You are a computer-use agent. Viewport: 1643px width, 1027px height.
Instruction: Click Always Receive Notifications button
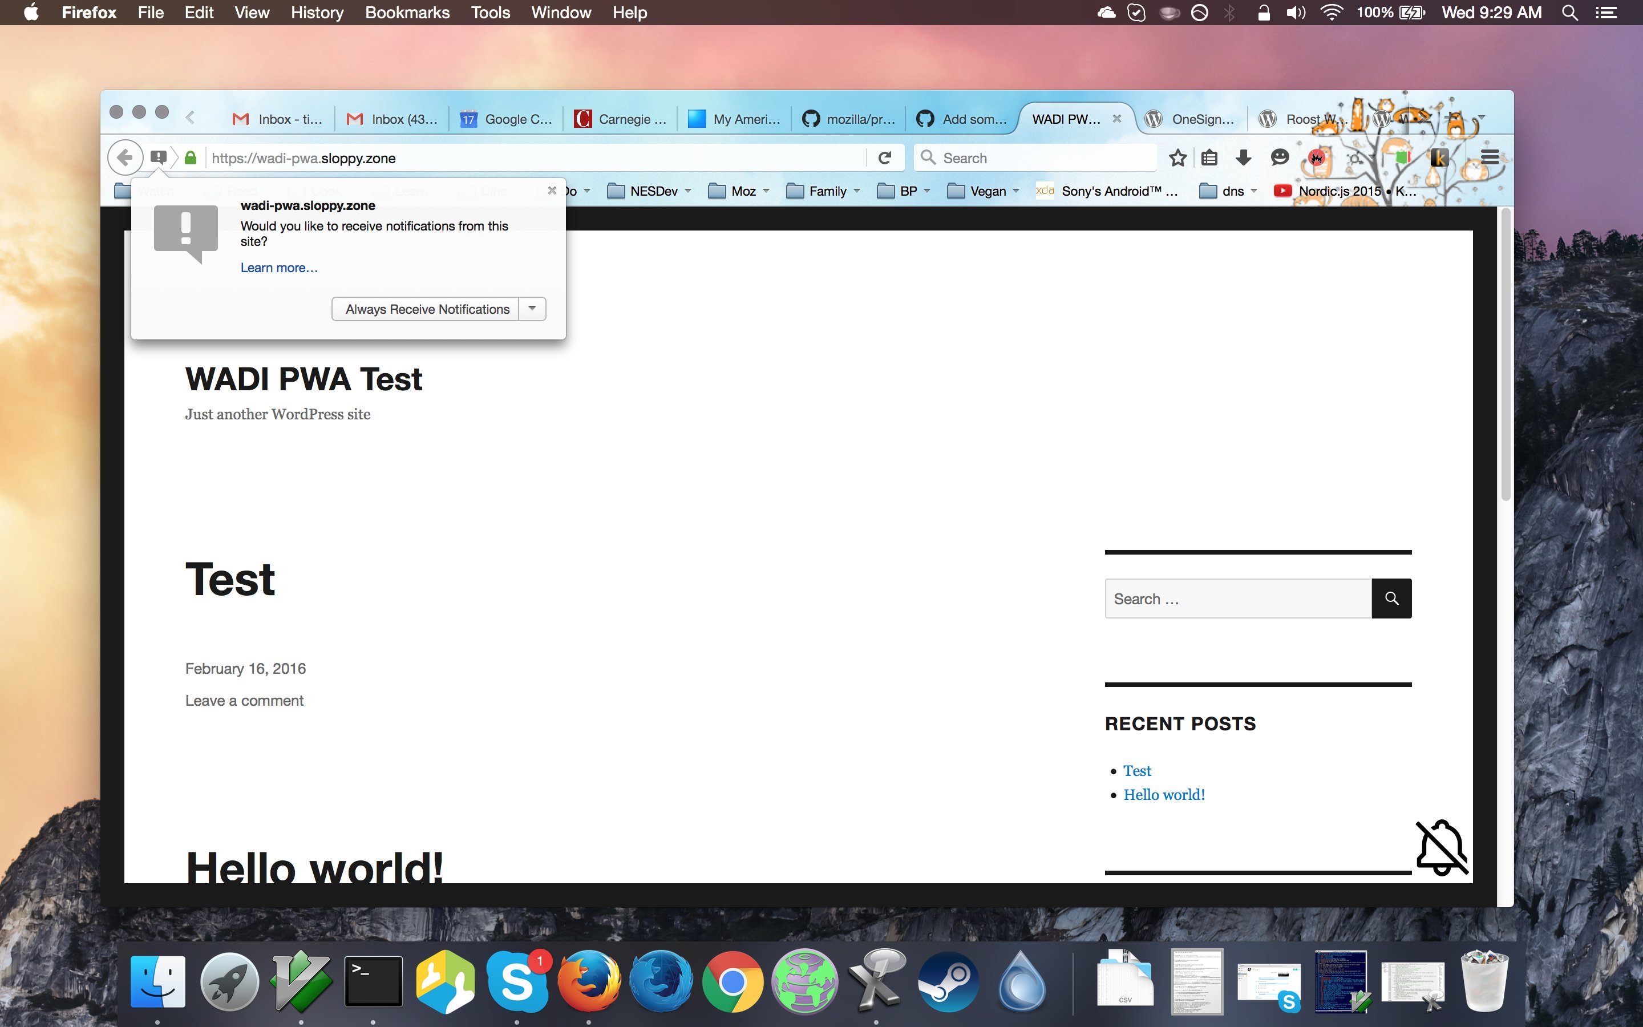pos(426,308)
